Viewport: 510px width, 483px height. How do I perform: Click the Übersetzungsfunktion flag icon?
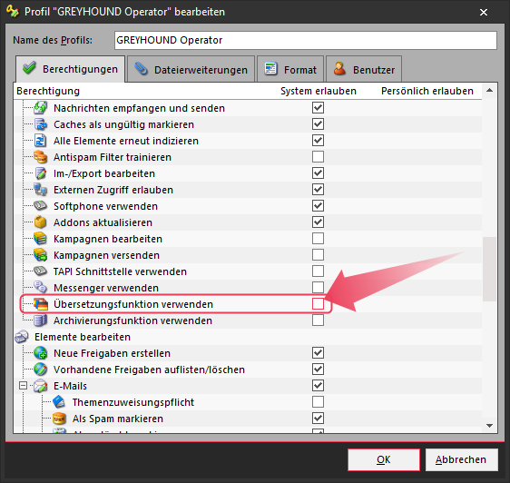(x=41, y=304)
